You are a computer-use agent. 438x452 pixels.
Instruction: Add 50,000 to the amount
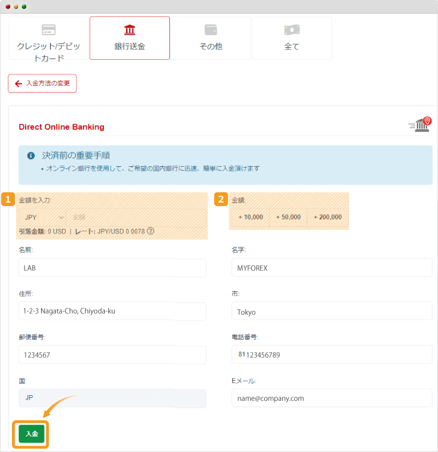[288, 217]
